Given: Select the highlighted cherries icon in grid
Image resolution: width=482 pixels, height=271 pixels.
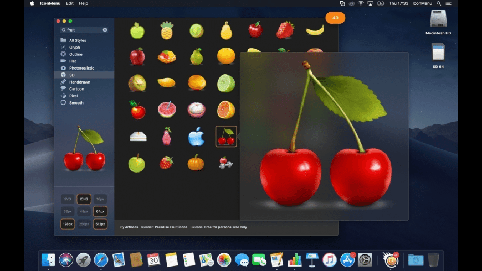Looking at the screenshot, I should 226,136.
